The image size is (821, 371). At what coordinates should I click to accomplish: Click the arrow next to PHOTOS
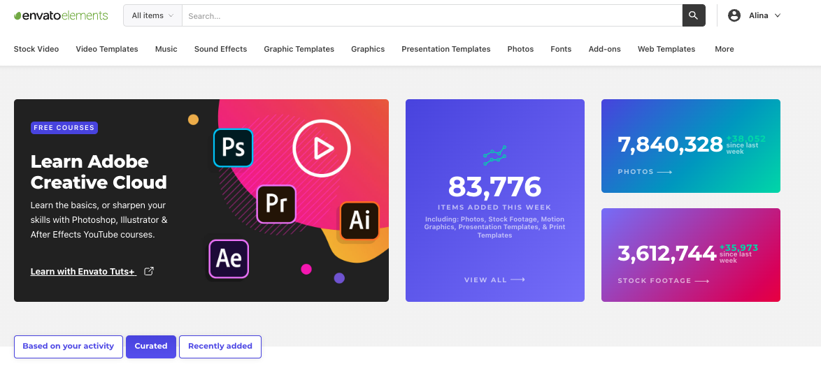664,172
